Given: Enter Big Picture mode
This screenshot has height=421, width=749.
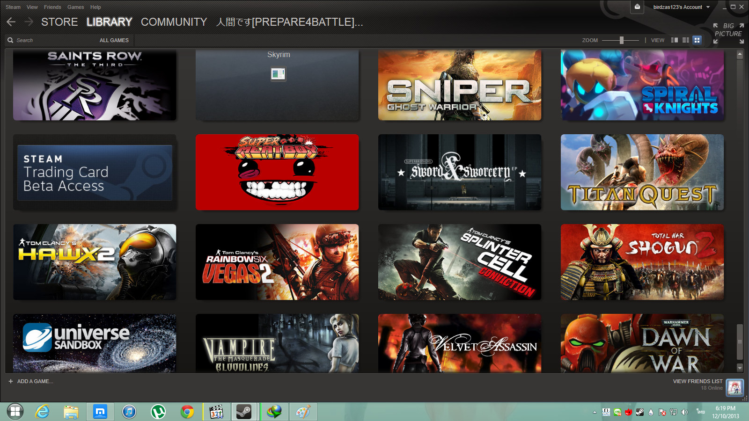Looking at the screenshot, I should (728, 33).
